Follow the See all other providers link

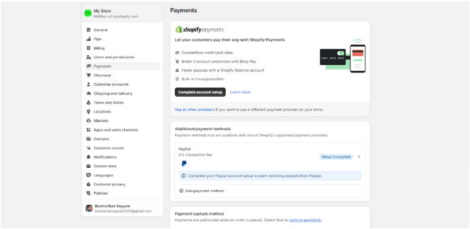point(195,109)
